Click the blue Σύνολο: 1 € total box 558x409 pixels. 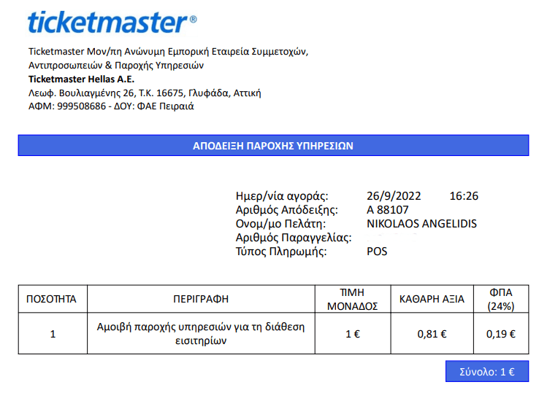point(486,371)
